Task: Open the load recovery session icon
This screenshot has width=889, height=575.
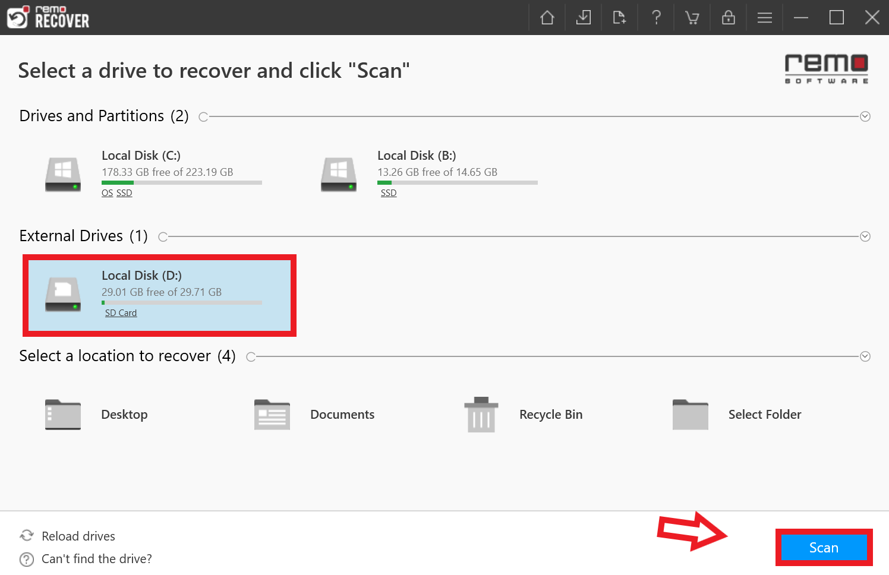Action: click(620, 18)
